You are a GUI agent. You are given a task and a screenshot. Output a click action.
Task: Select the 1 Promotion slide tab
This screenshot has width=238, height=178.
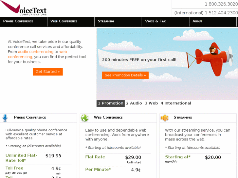pyautogui.click(x=111, y=103)
